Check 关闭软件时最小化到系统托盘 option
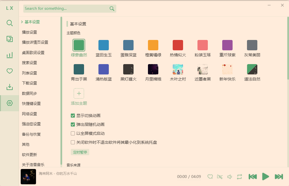The image size is (289, 186). tap(73, 142)
